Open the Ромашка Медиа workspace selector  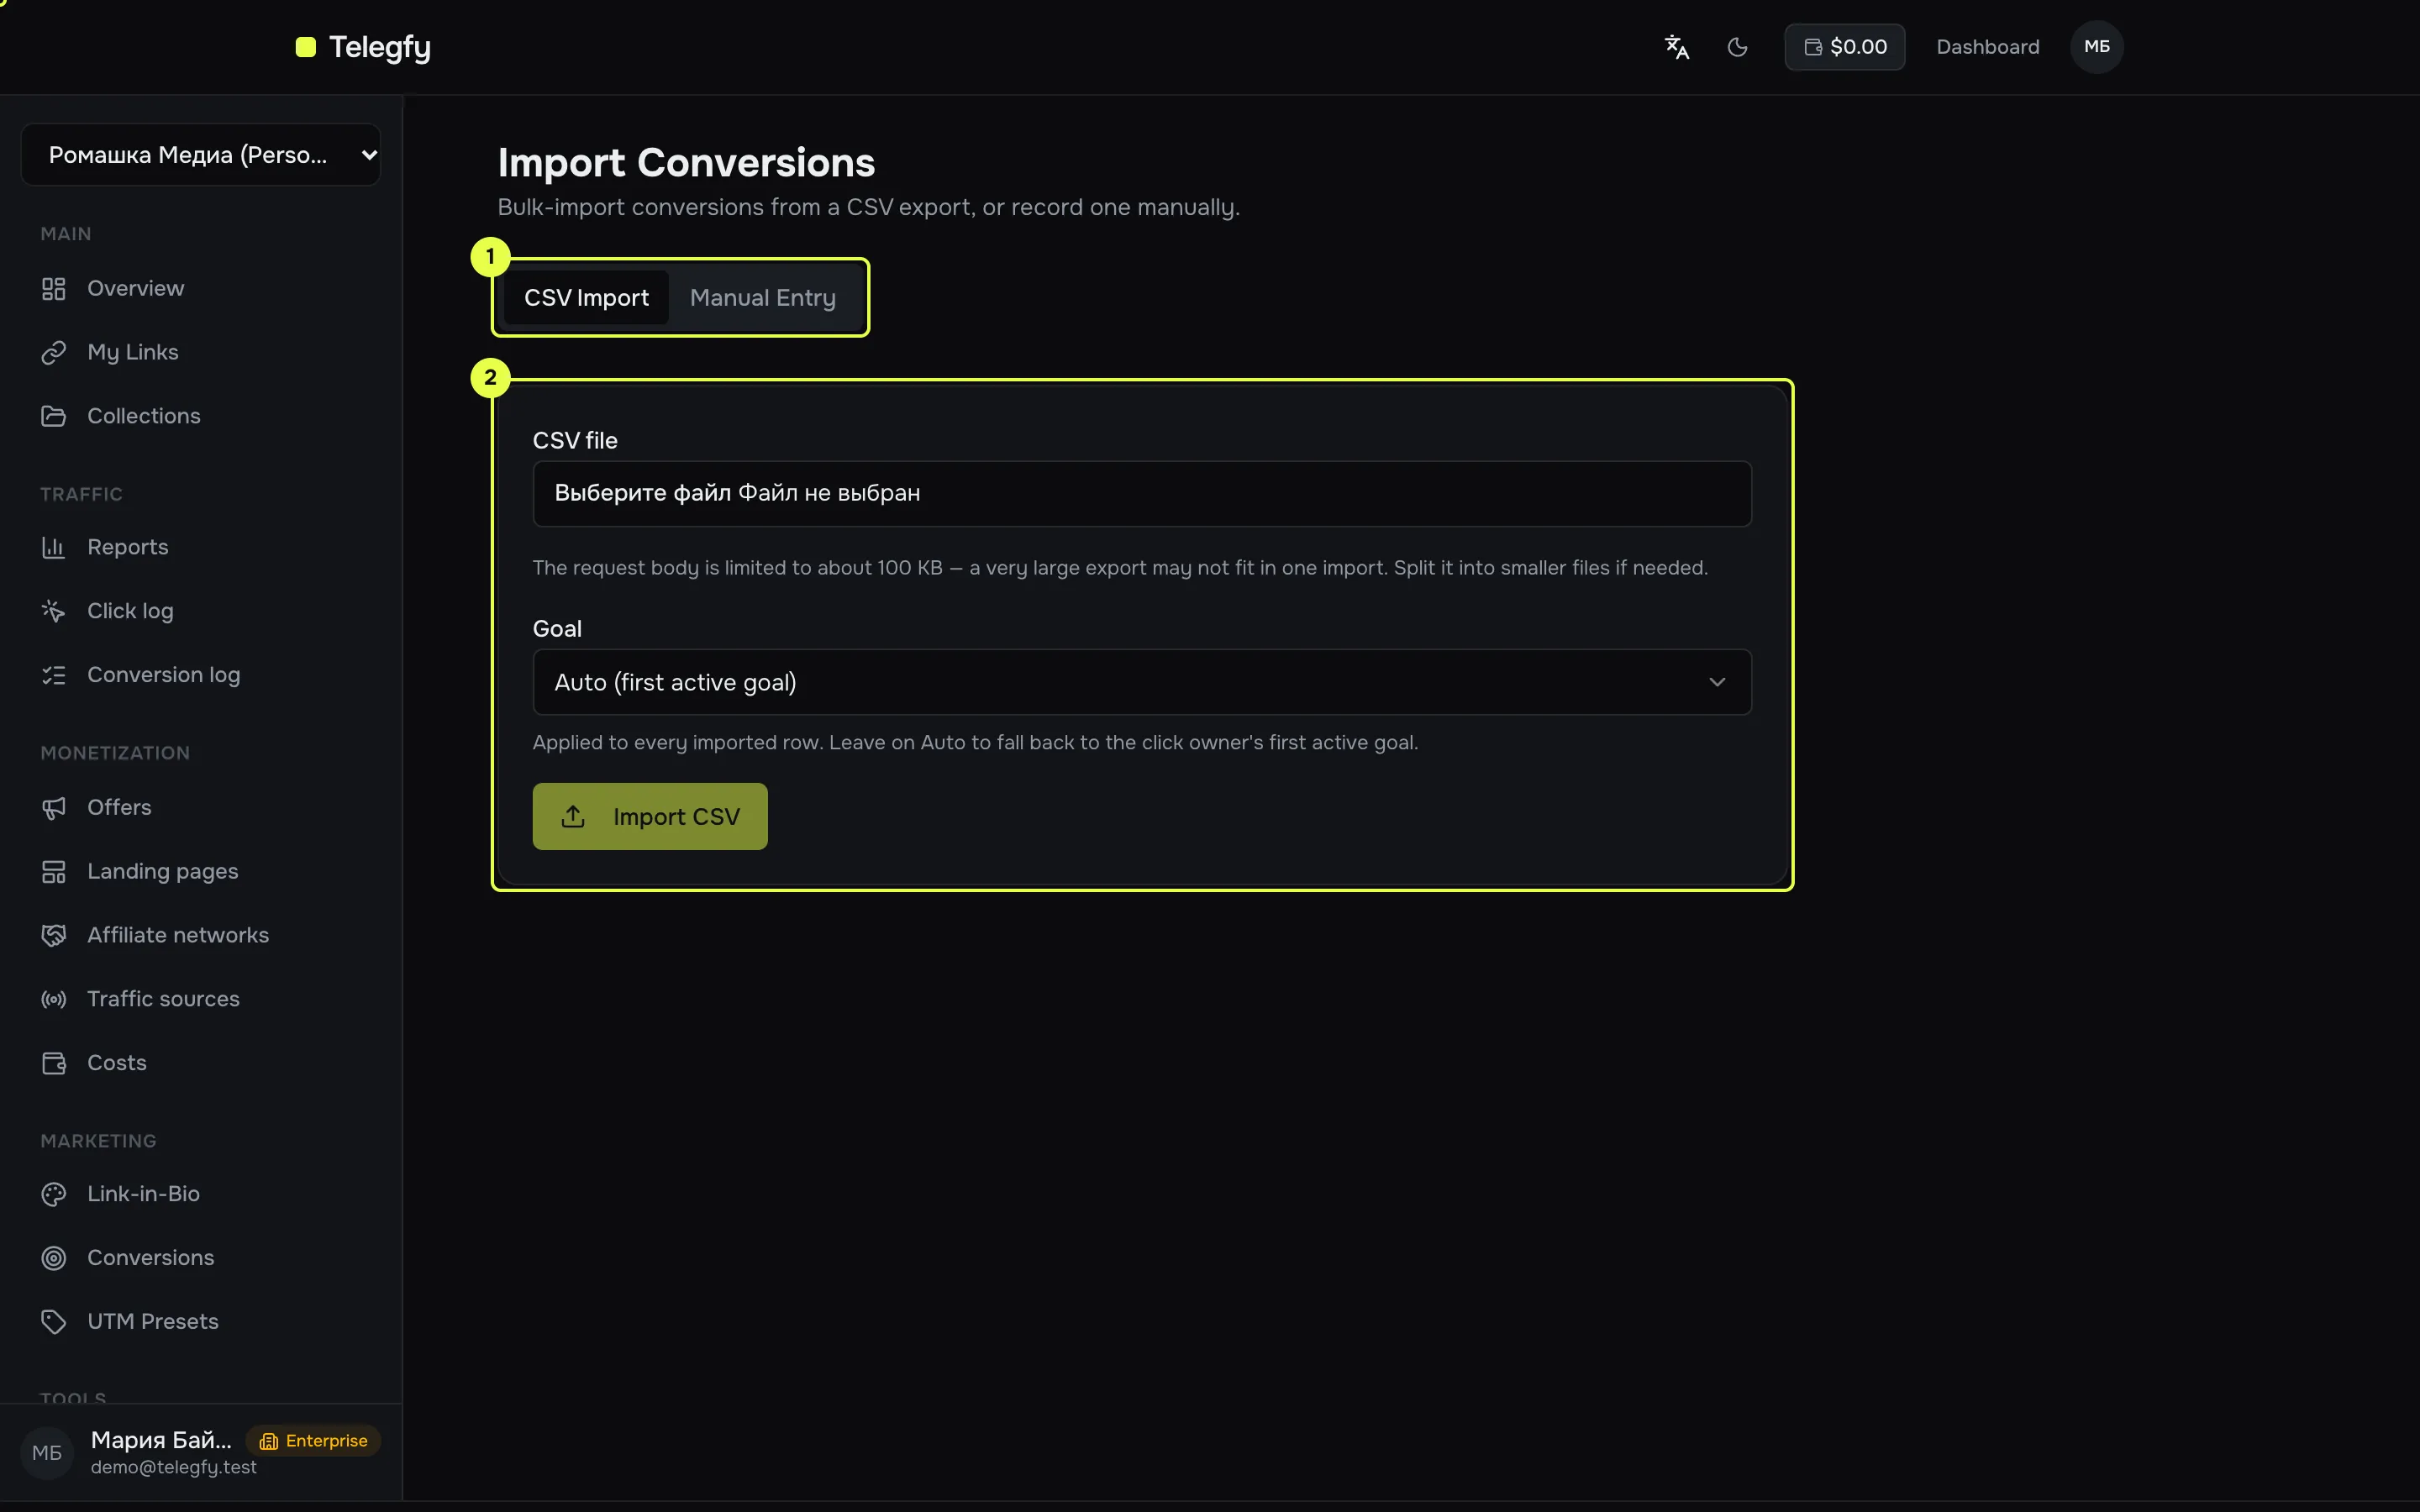tap(200, 155)
